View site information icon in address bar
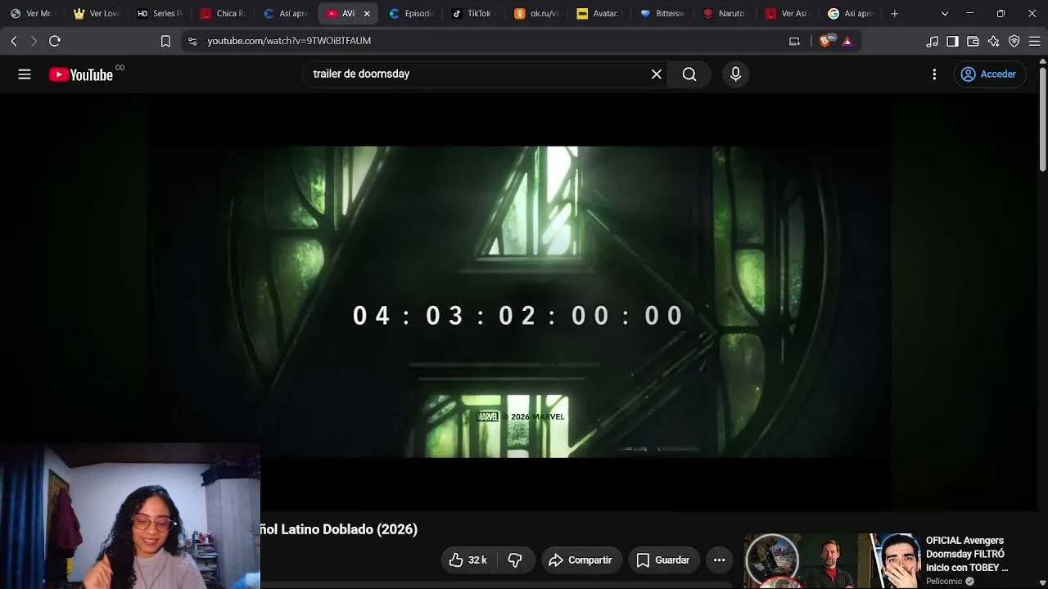The width and height of the screenshot is (1048, 589). click(192, 41)
